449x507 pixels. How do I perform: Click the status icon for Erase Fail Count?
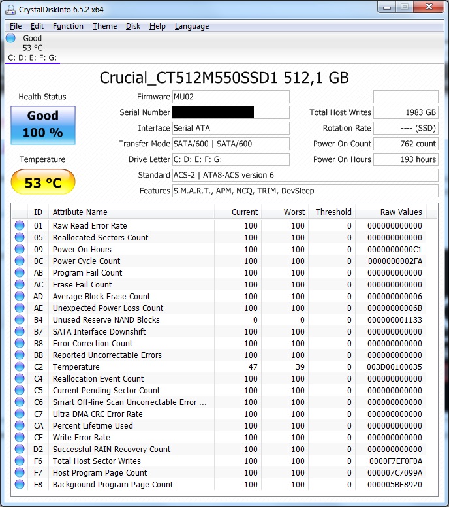[20, 284]
